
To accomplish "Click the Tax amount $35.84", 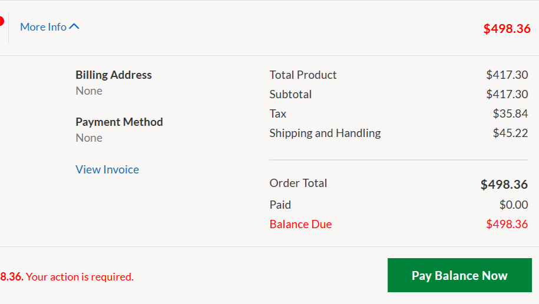I will (510, 113).
